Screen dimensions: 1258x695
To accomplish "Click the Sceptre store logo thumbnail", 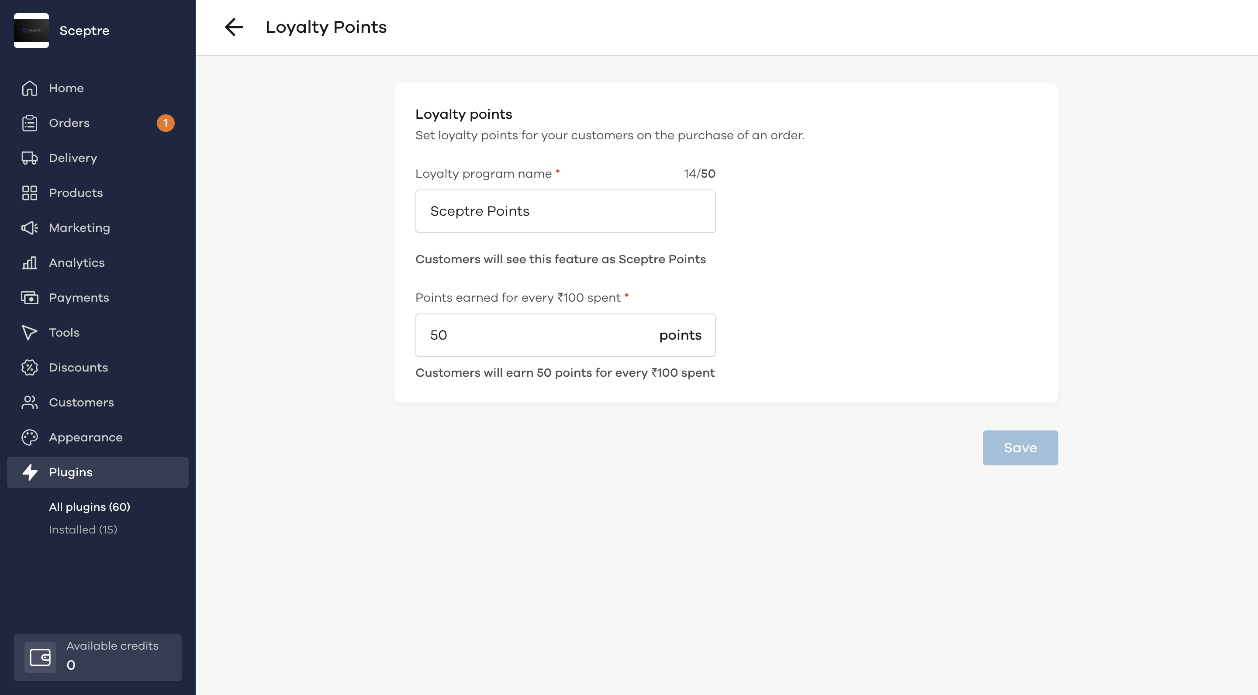I will pyautogui.click(x=31, y=30).
